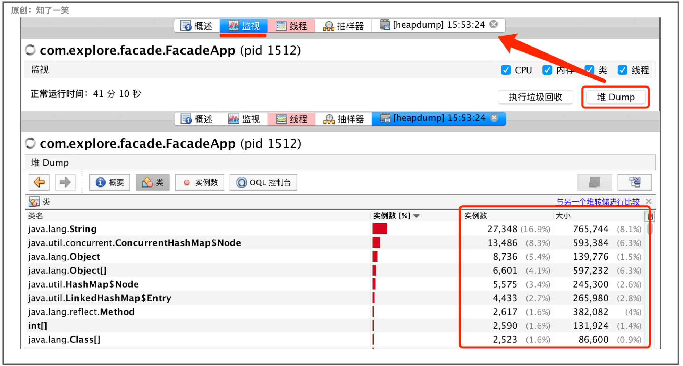
Task: Sort by the 类名 column header
Action: (199, 216)
